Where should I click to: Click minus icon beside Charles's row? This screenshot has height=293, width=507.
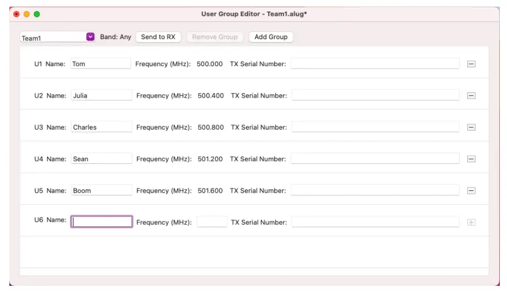click(471, 127)
